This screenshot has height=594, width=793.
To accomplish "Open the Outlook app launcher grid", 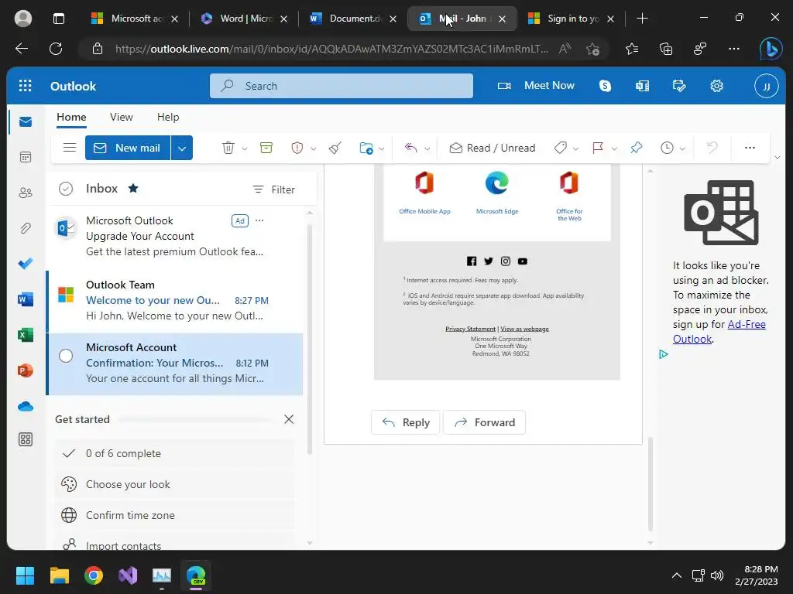I will click(26, 86).
